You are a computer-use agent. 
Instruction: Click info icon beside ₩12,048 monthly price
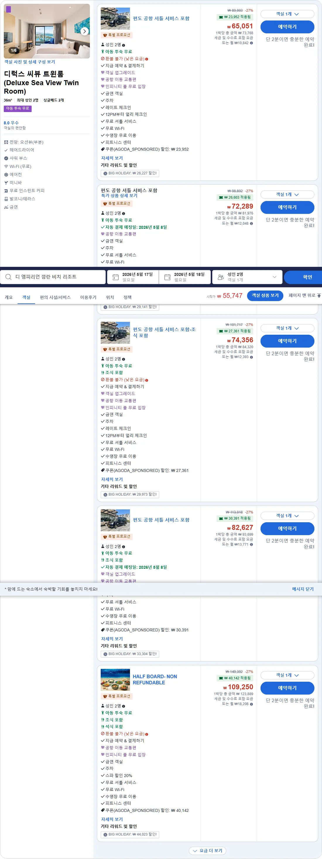[251, 224]
